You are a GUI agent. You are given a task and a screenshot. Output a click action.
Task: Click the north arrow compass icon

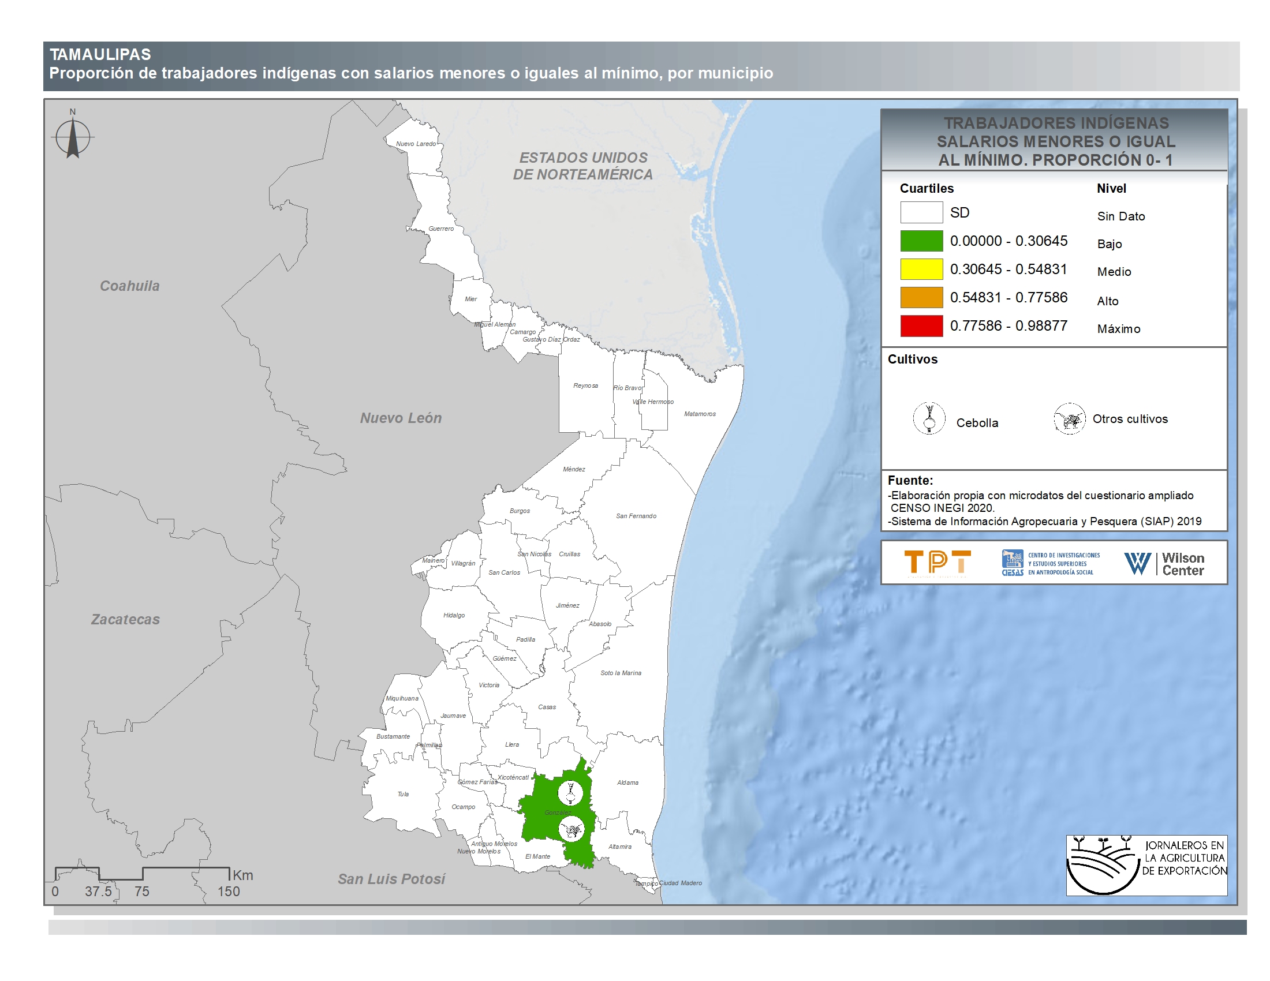click(73, 138)
